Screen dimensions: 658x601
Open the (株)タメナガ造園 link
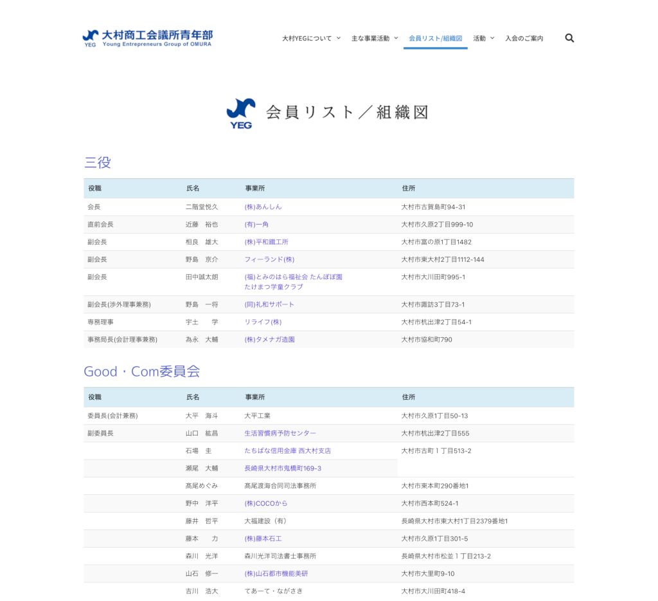click(269, 339)
